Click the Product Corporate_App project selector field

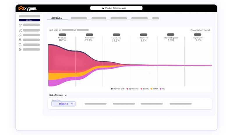click(x=116, y=8)
